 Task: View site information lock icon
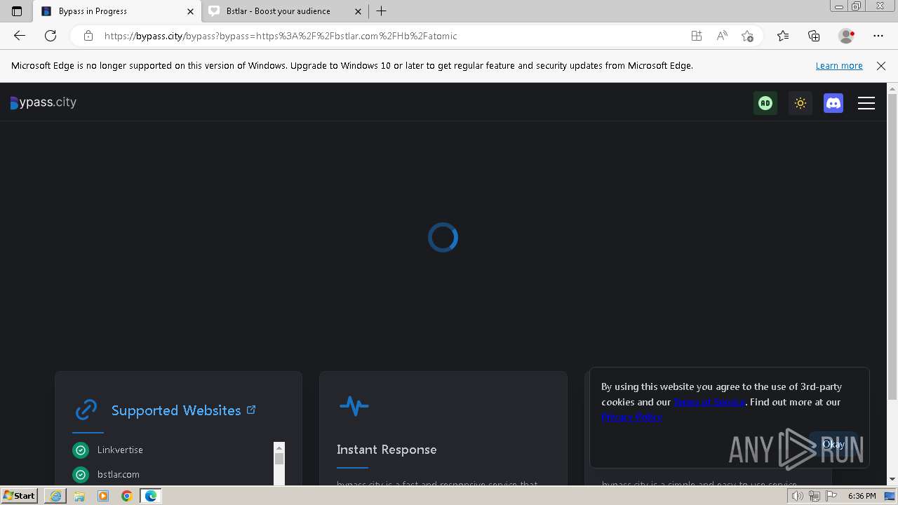(x=88, y=36)
